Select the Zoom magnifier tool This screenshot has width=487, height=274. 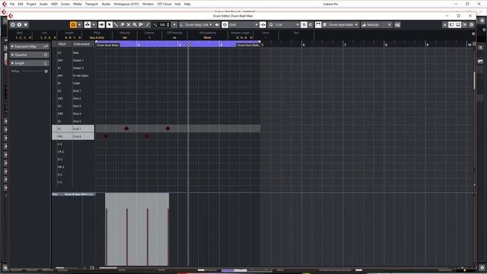click(x=135, y=24)
